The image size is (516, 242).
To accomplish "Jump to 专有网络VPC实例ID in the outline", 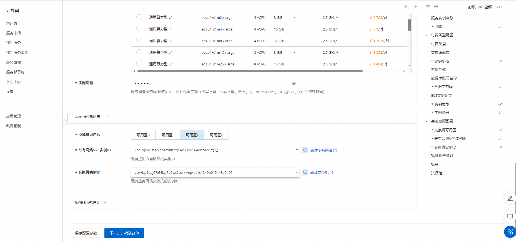I will coord(450,139).
